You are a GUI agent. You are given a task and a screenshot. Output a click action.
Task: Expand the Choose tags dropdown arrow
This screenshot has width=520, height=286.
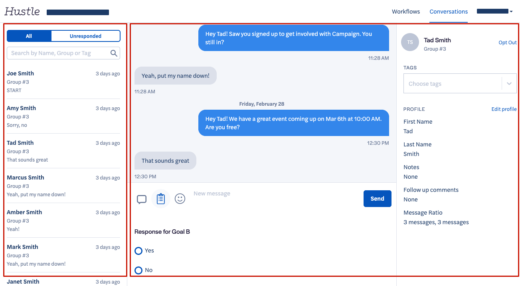point(509,84)
